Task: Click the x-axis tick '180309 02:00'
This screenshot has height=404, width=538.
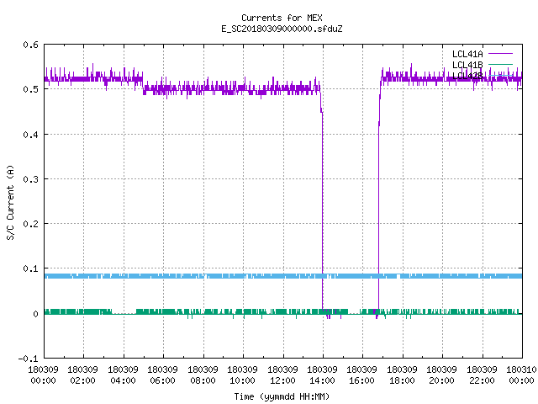Action: tap(82, 375)
